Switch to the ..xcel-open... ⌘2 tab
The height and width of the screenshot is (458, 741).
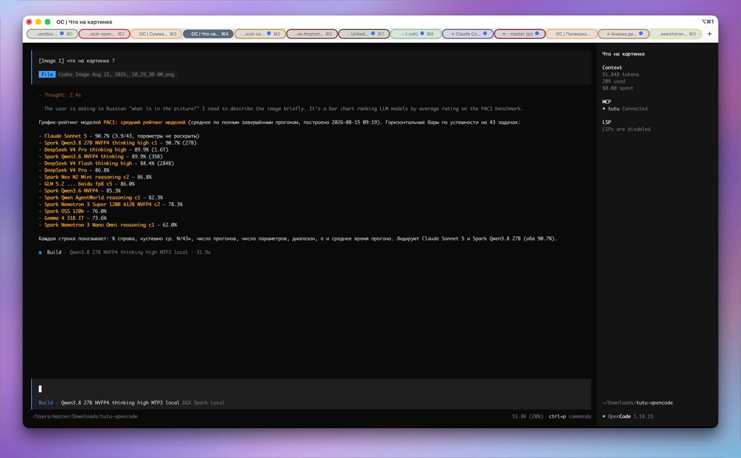(x=104, y=34)
